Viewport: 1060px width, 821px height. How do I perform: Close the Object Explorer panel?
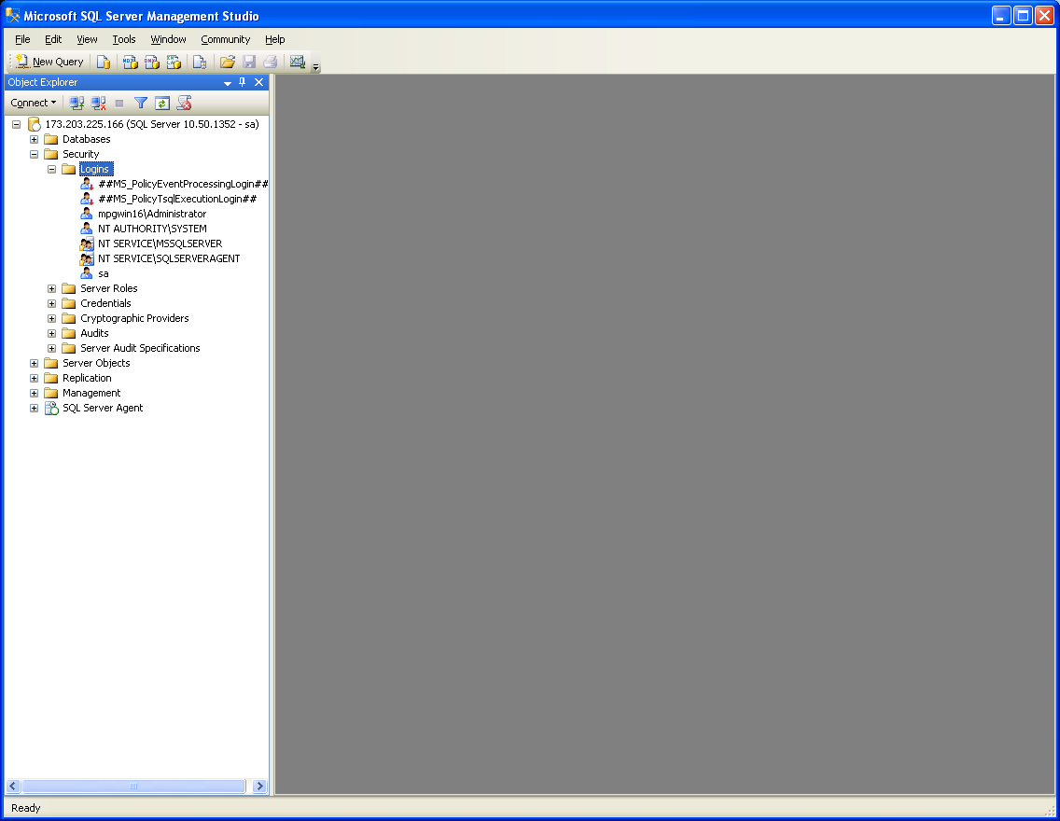[x=258, y=82]
